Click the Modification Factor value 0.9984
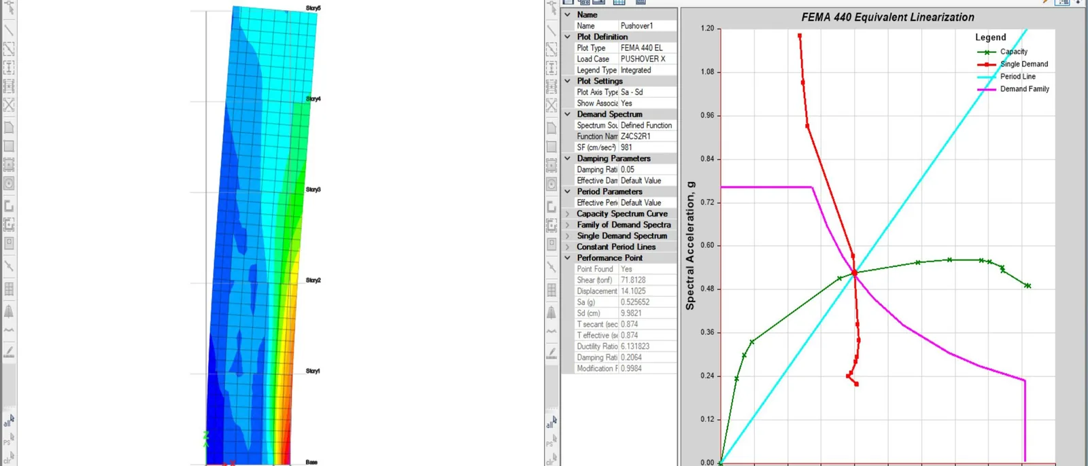Image resolution: width=1088 pixels, height=466 pixels. coord(647,368)
